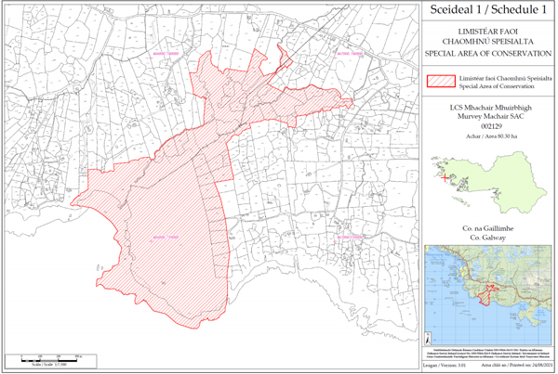Click the red SAC area in locator map
This screenshot has height=374, width=558.
pos(488,293)
